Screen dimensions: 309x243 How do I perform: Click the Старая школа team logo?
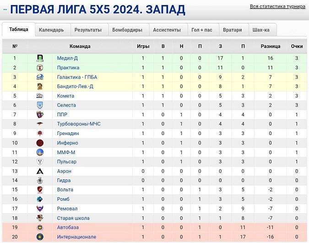point(40,218)
